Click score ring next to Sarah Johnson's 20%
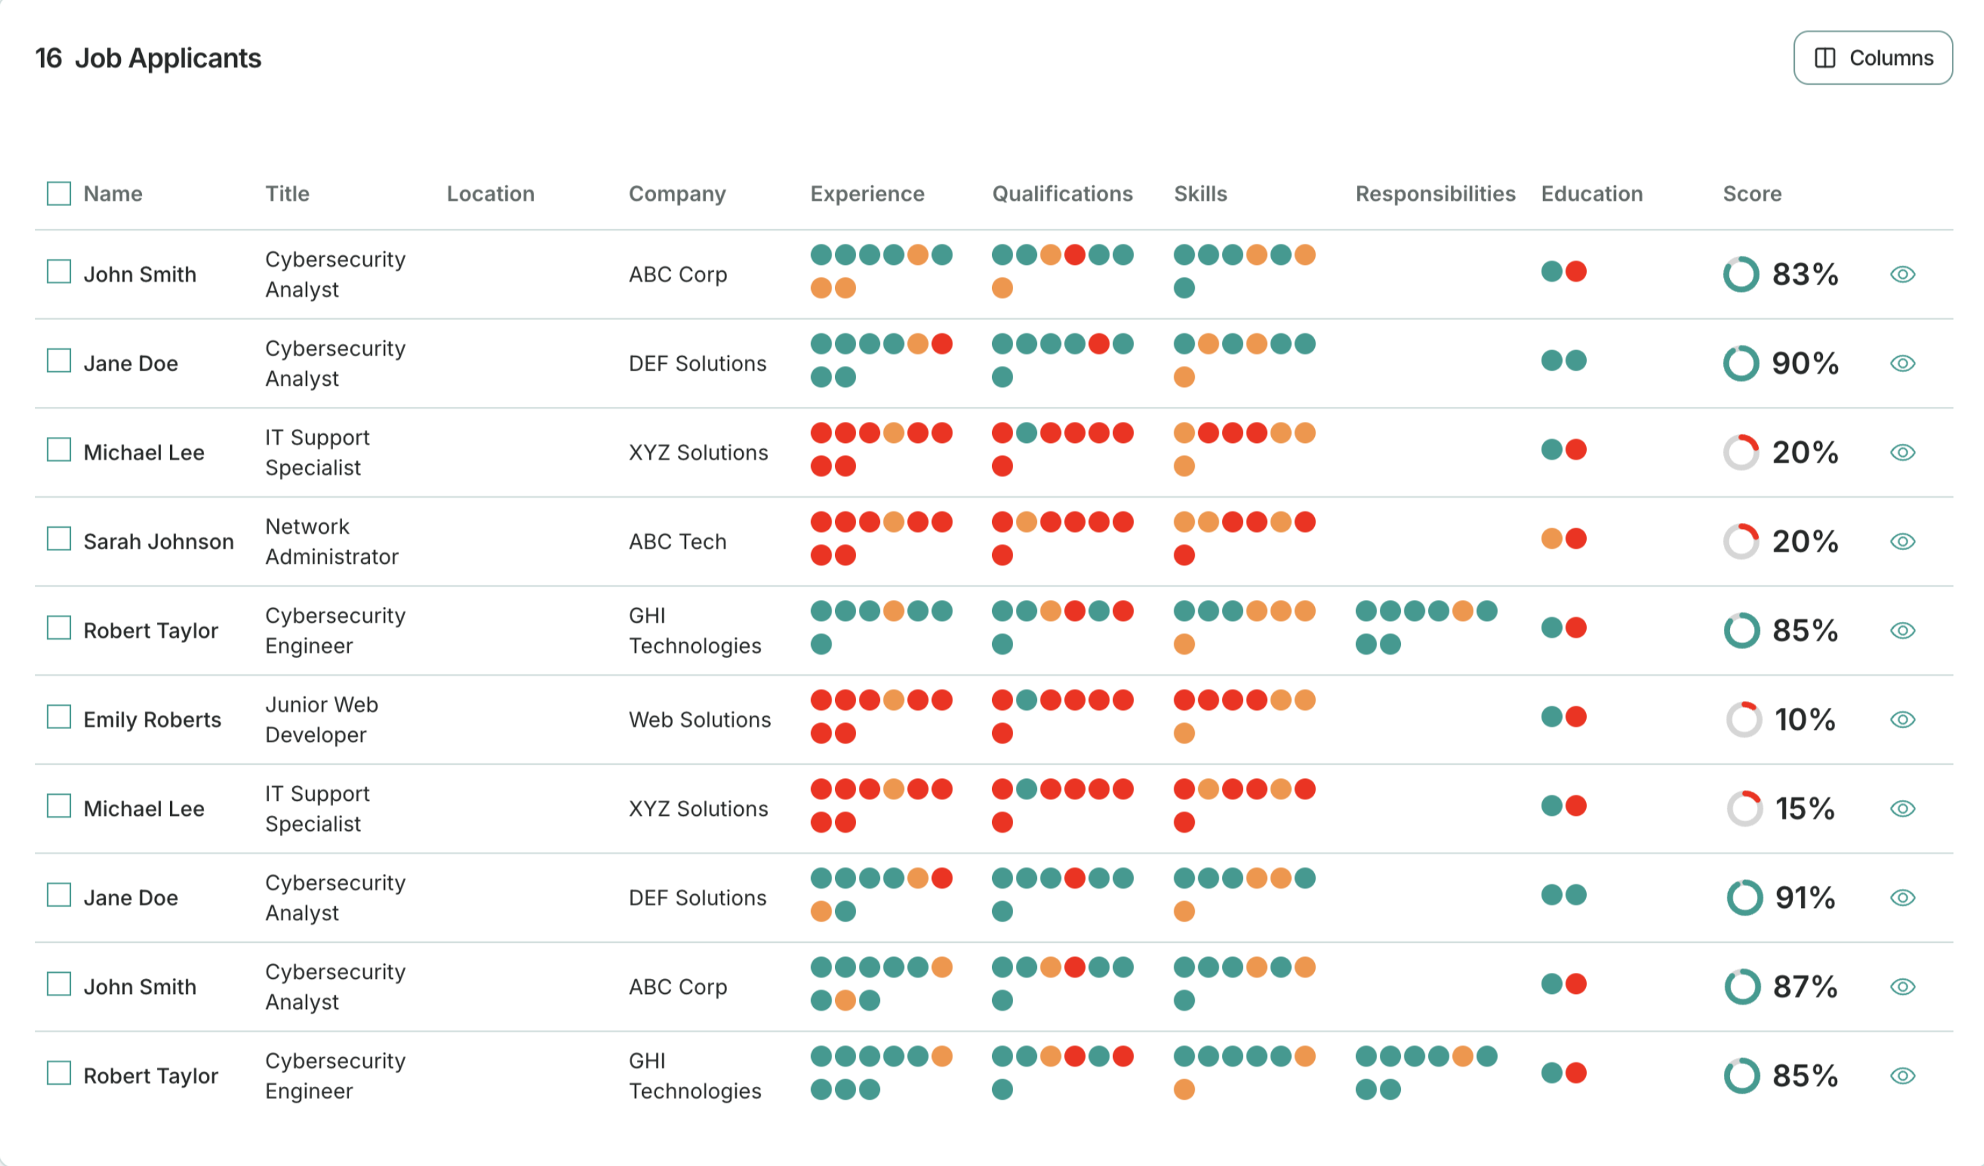The height and width of the screenshot is (1166, 1984). (1740, 541)
